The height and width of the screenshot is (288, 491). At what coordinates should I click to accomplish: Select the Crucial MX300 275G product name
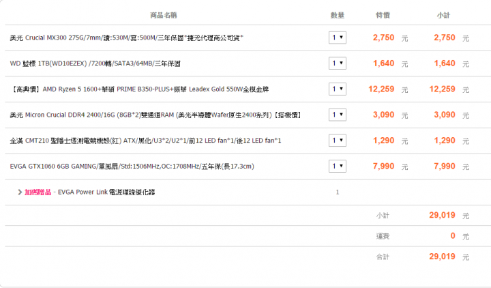pos(127,38)
